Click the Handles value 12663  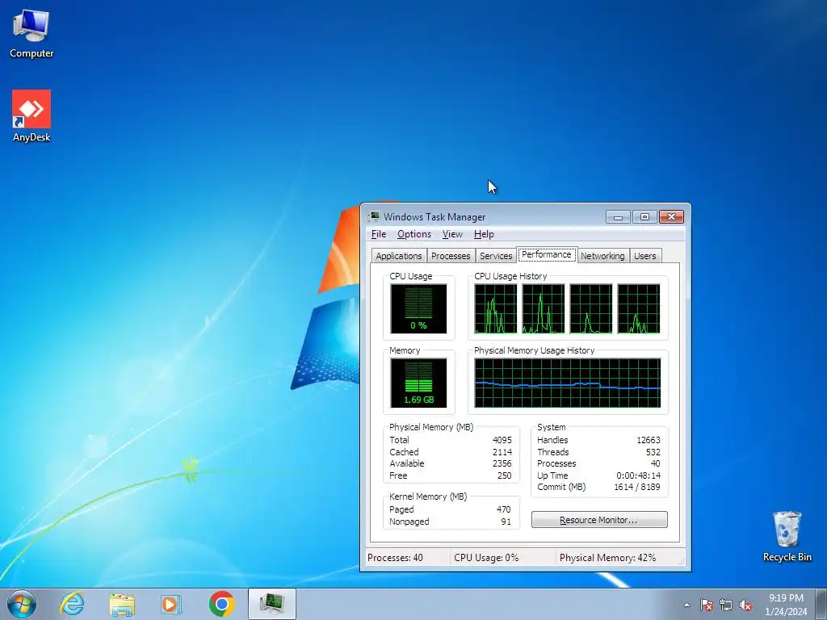649,440
